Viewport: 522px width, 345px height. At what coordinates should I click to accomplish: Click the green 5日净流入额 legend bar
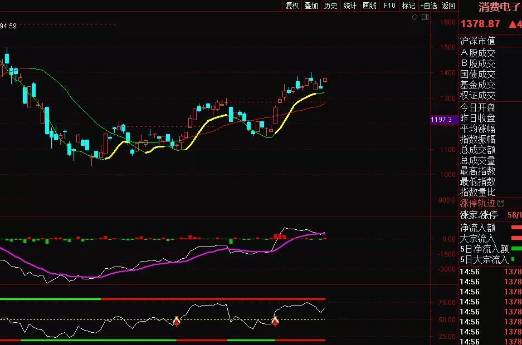(516, 249)
